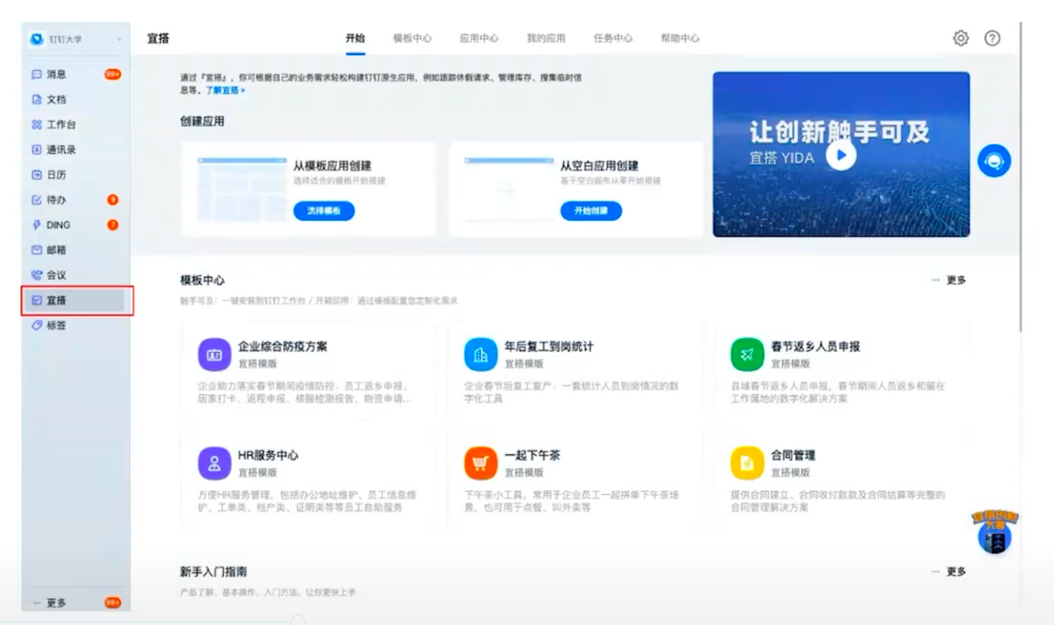The image size is (1054, 625).
Task: Open the 会议 meeting sidebar icon
Action: (36, 275)
